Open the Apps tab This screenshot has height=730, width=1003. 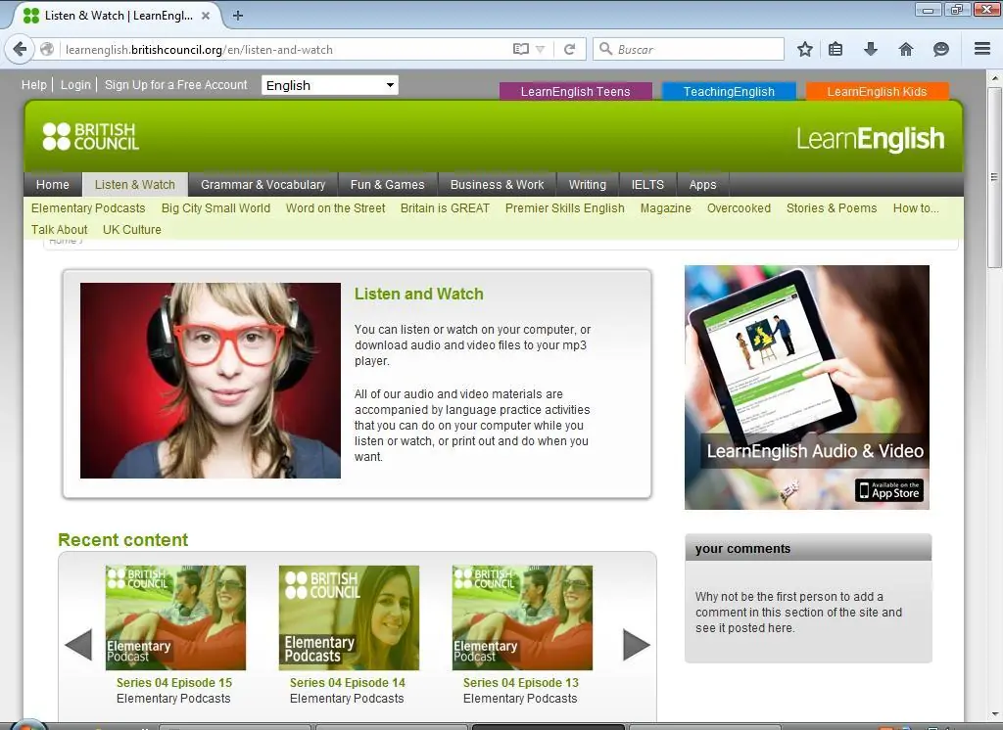(702, 185)
